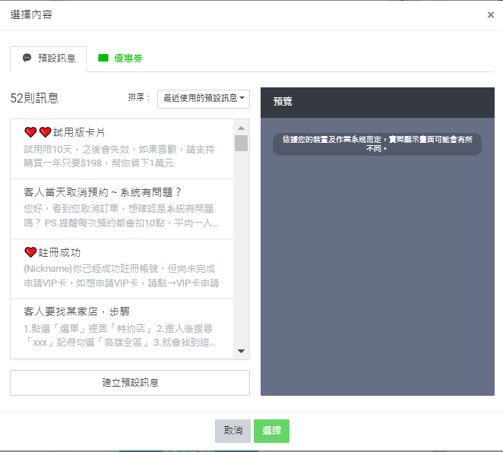Click the 試用限10天 description text
The height and width of the screenshot is (452, 503).
pyautogui.click(x=119, y=156)
